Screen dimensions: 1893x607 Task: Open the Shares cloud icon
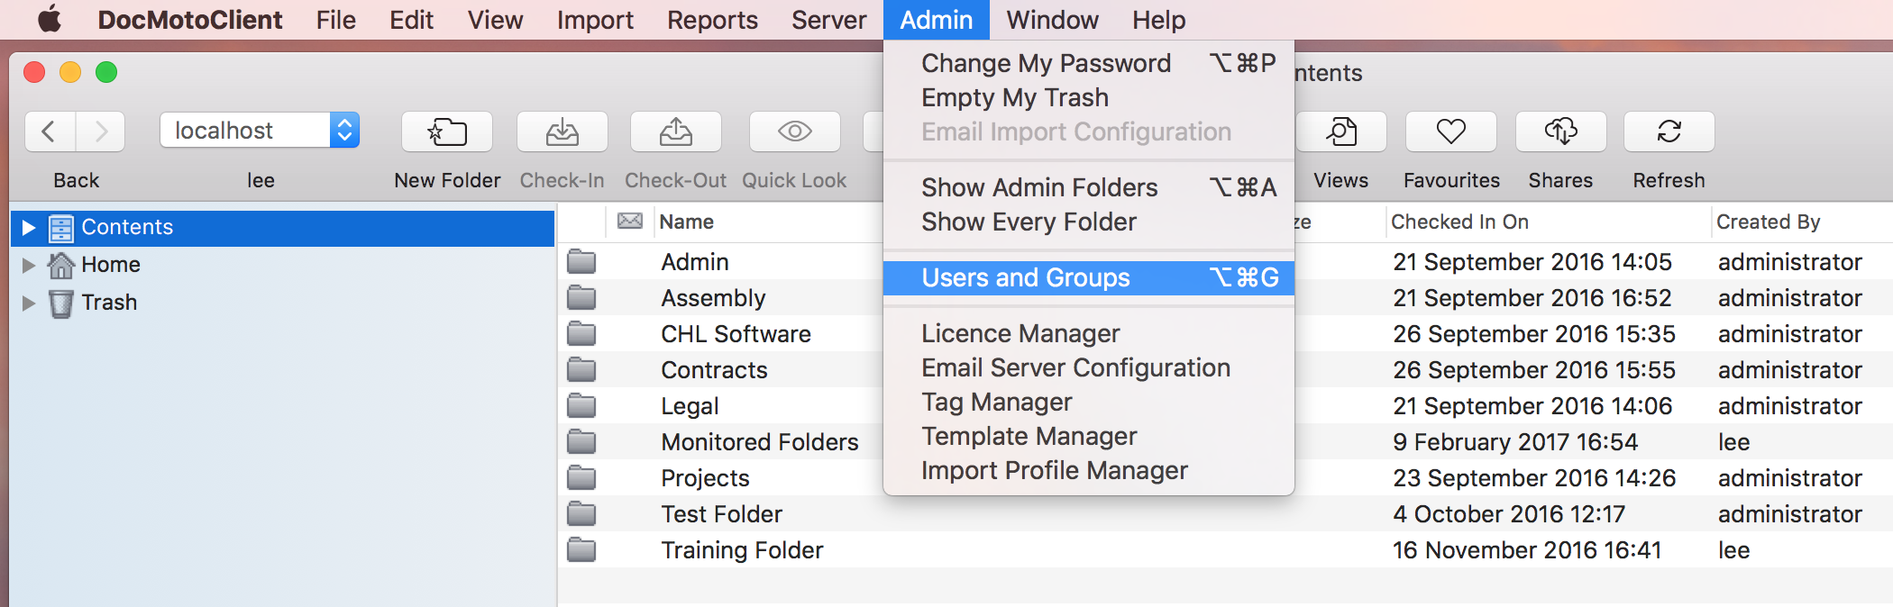point(1561,131)
